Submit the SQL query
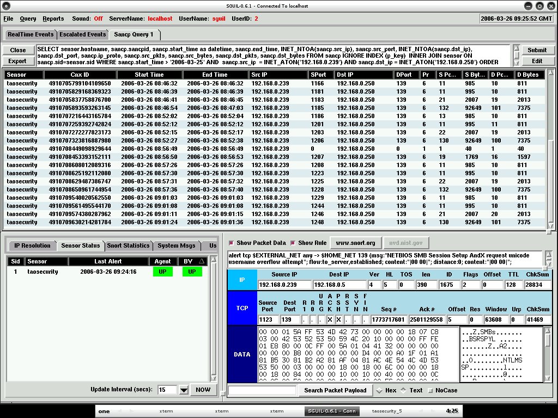The height and width of the screenshot is (418, 558). coord(537,50)
